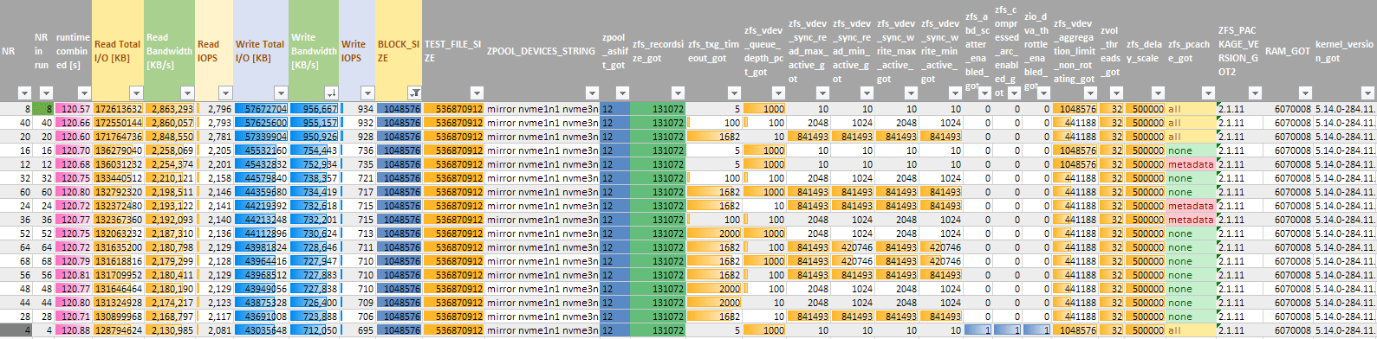1377x339 pixels.
Task: Open the sorted Write Bandwidth filter button
Action: [331, 93]
